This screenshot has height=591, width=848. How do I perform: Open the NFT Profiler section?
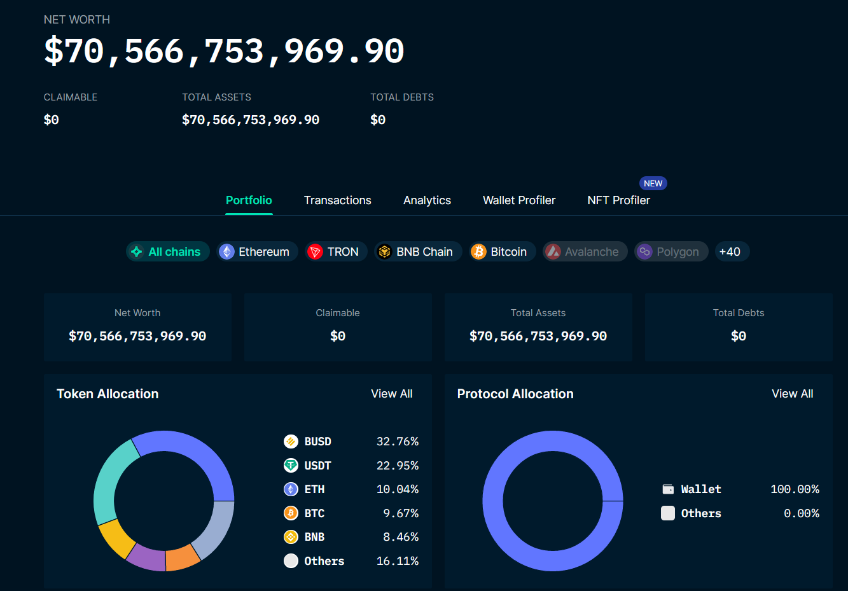click(618, 200)
